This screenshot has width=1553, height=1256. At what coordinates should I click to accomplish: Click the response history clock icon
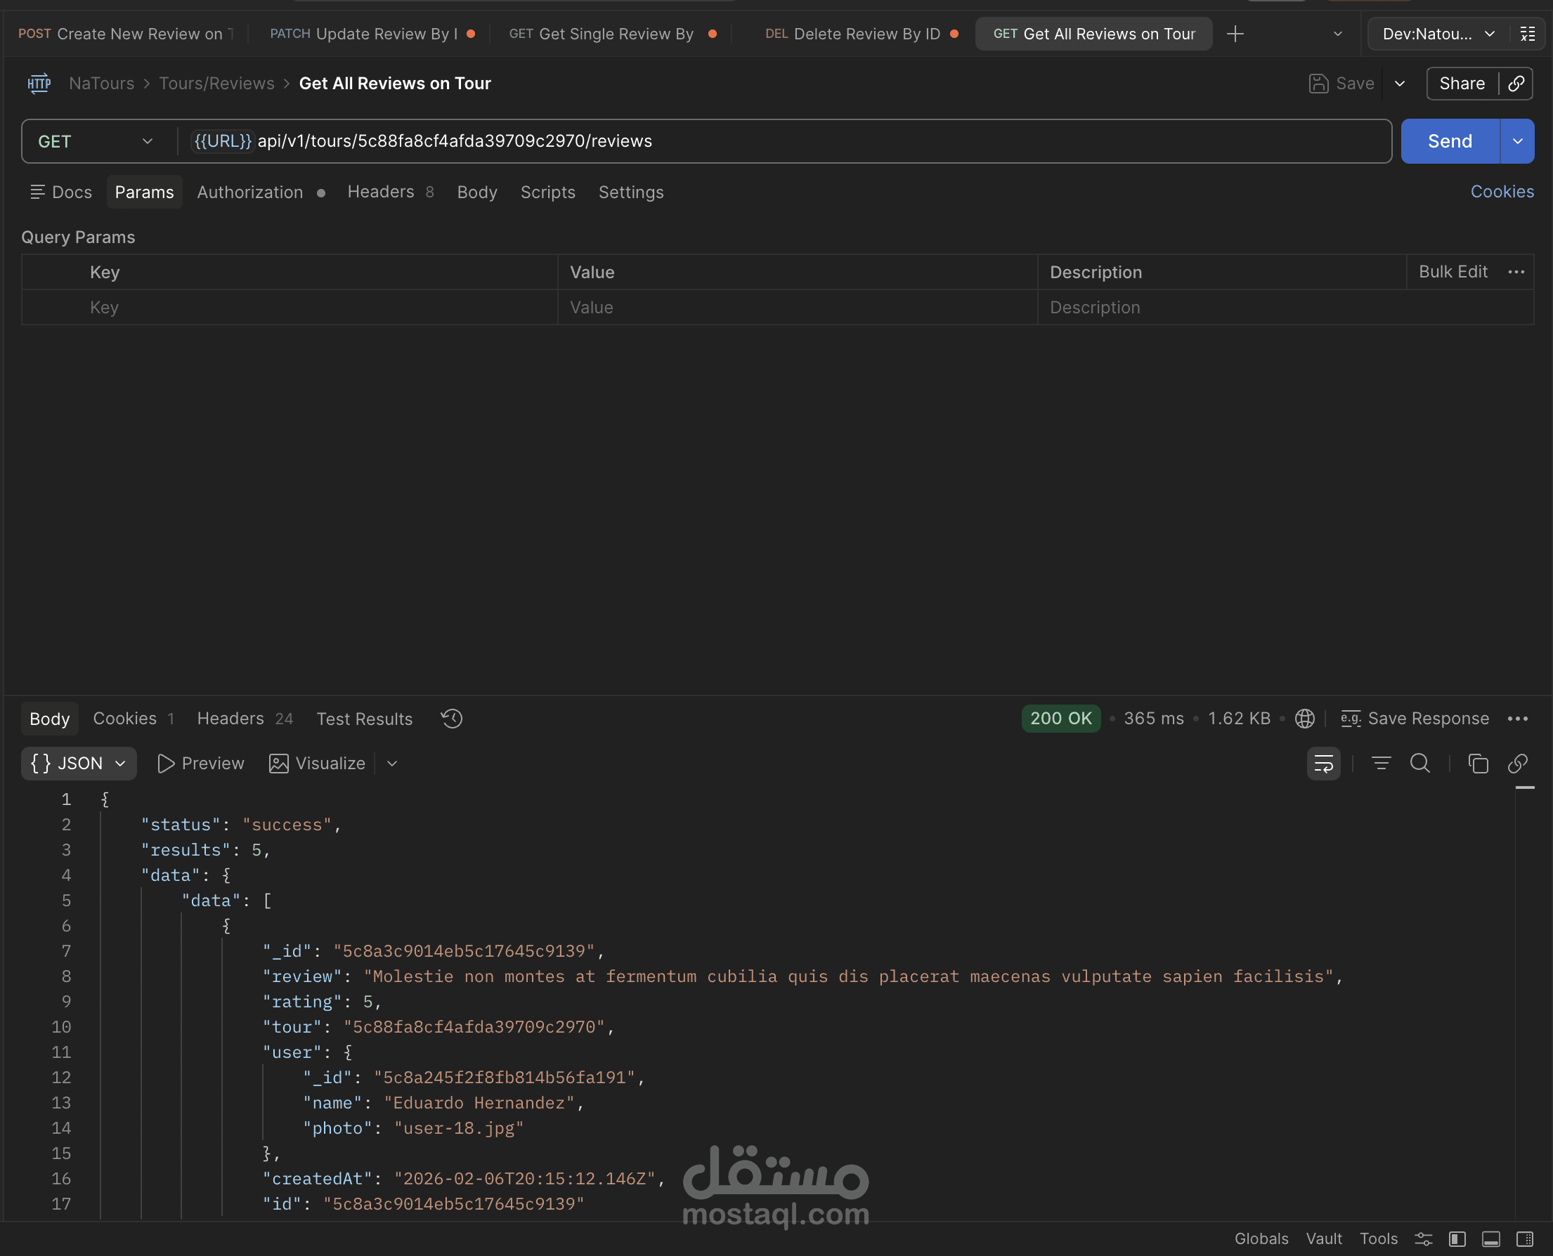(452, 719)
